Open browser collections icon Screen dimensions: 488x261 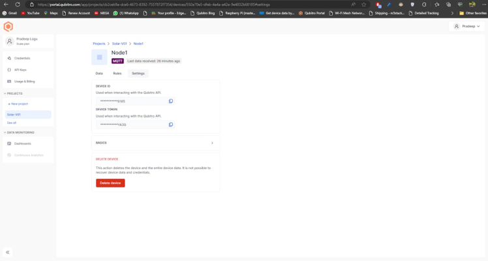coord(448,5)
